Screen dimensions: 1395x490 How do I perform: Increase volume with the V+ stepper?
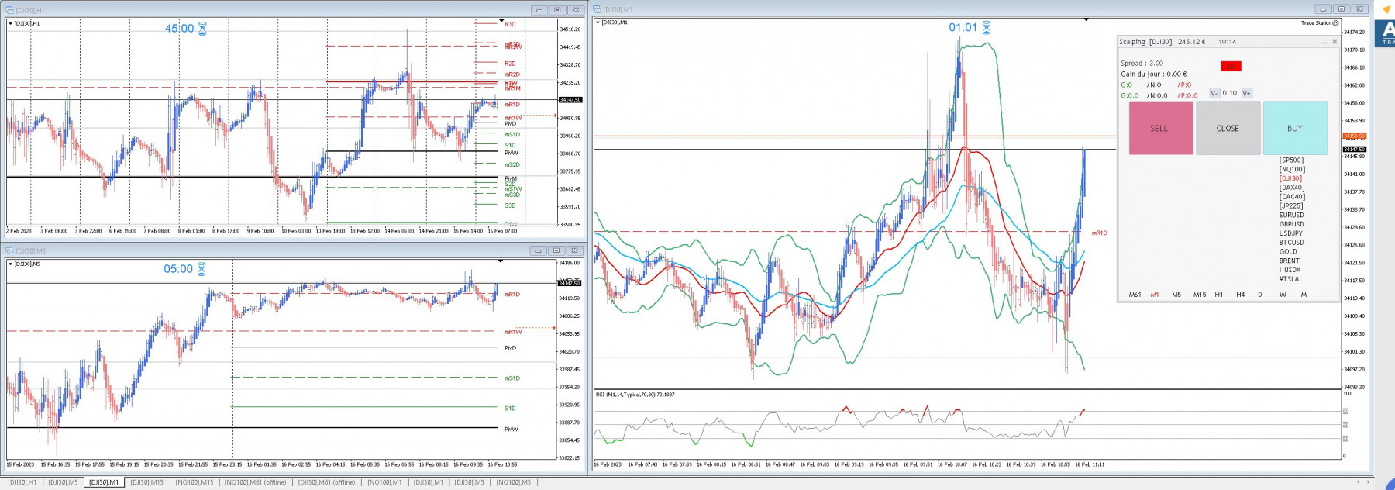(x=1246, y=93)
